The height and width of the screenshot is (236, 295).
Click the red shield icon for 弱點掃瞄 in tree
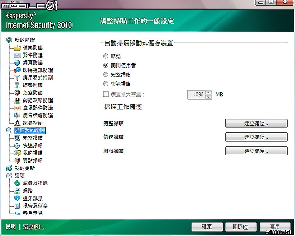[17, 161]
